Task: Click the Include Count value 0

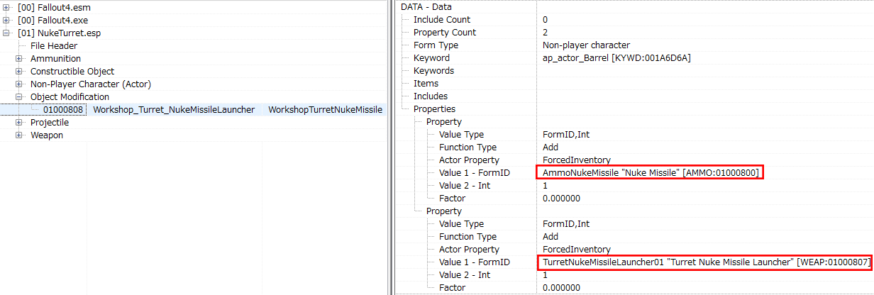Action: pos(545,20)
